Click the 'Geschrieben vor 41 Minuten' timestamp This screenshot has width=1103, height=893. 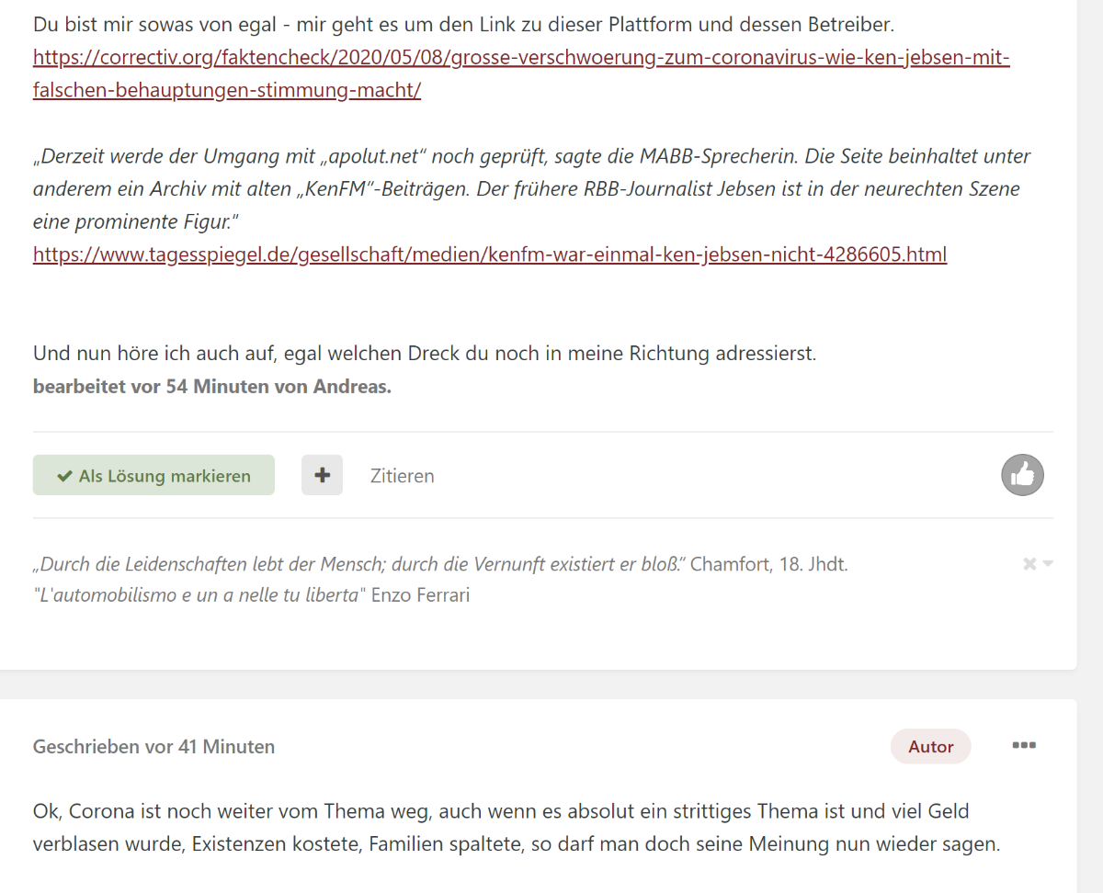154,747
